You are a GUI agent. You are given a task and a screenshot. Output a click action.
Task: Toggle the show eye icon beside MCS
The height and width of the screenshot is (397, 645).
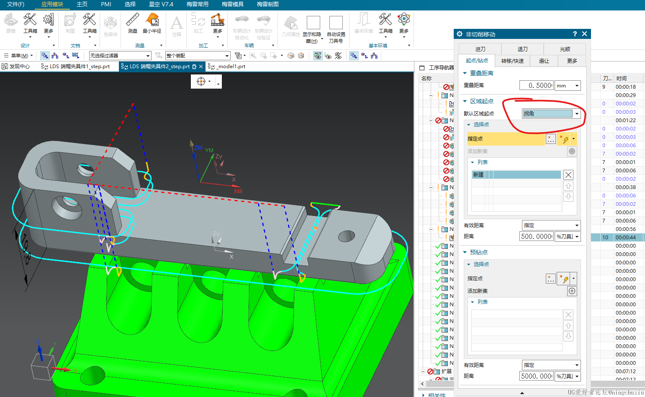[x=328, y=56]
